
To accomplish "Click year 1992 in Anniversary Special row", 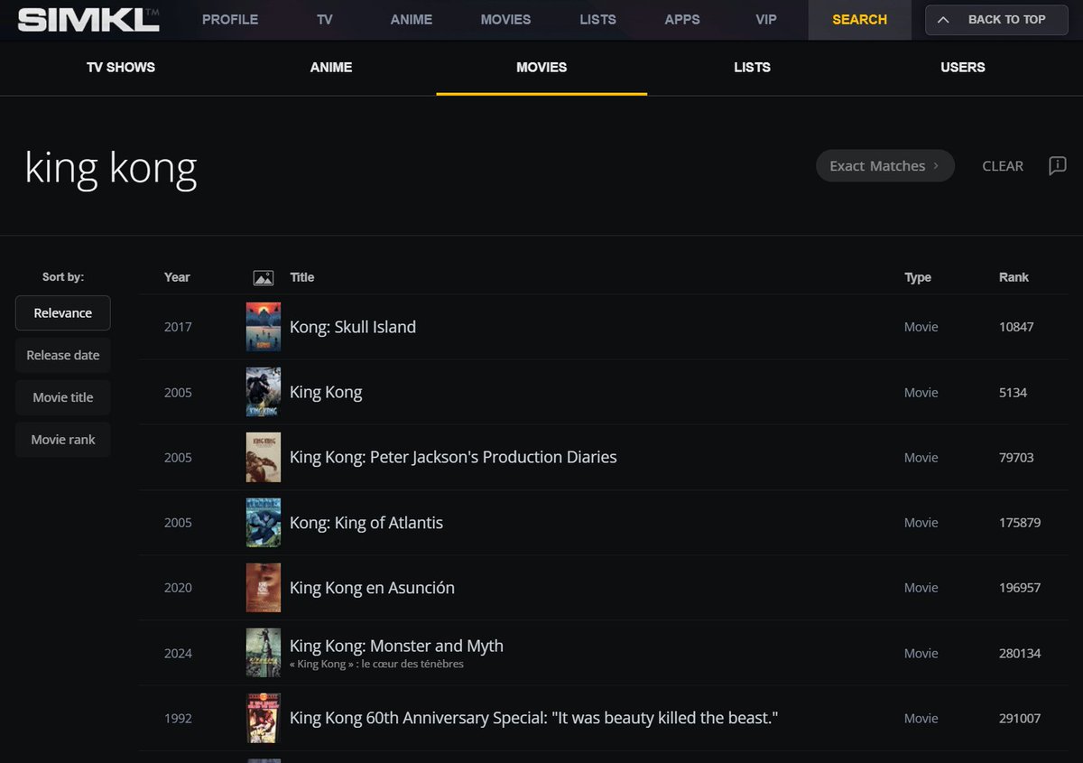I will 178,718.
